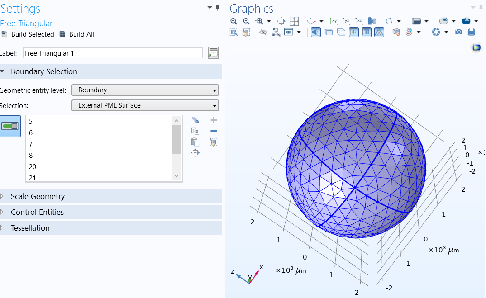Click the Hide for Geometry crossed-eye icon
Image resolution: width=486 pixels, height=298 pixels.
click(263, 32)
